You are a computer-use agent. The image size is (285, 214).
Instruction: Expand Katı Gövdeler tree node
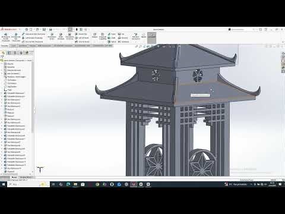(2, 74)
